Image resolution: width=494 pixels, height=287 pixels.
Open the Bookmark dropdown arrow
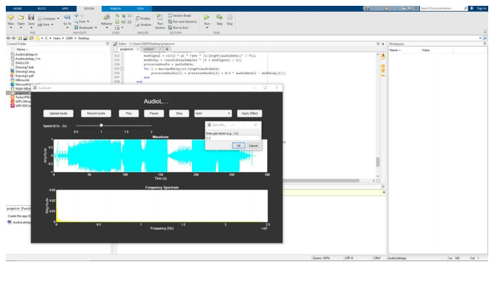click(96, 28)
